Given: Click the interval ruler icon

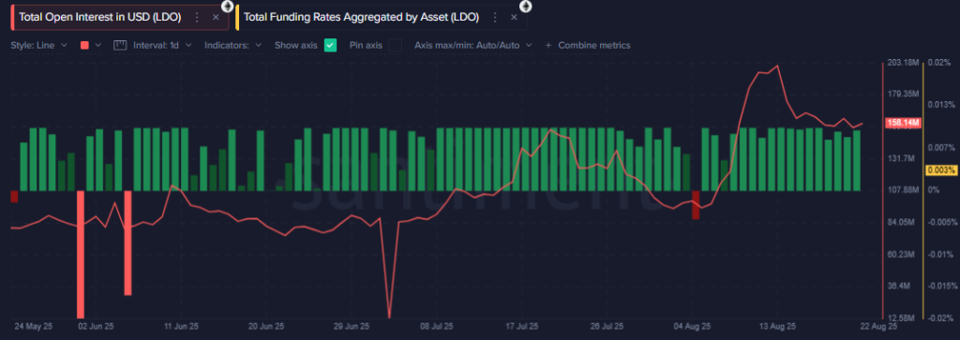Looking at the screenshot, I should click(120, 45).
